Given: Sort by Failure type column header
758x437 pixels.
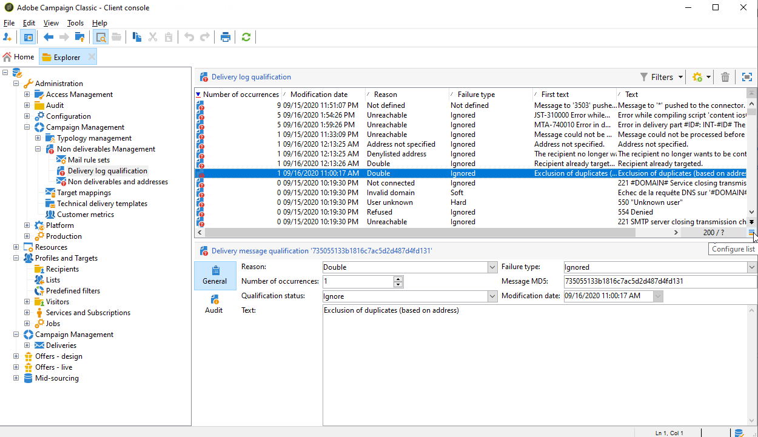Looking at the screenshot, I should click(x=476, y=95).
